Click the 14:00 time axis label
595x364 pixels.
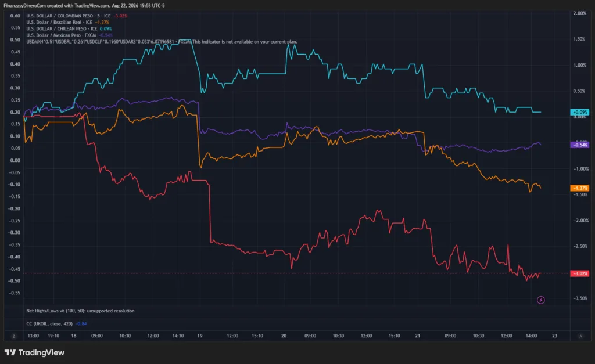point(531,336)
